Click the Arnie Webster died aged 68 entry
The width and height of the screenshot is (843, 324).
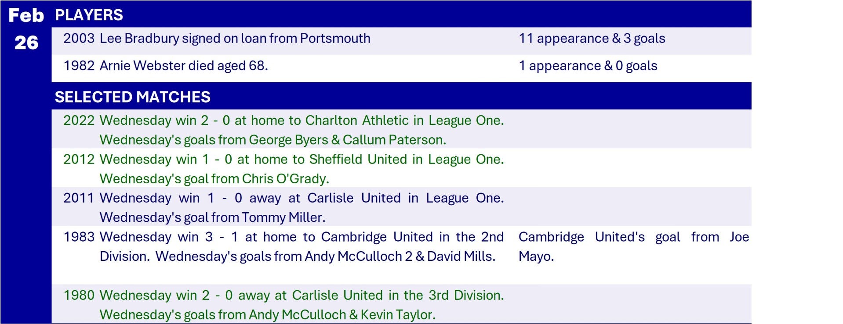tap(183, 66)
